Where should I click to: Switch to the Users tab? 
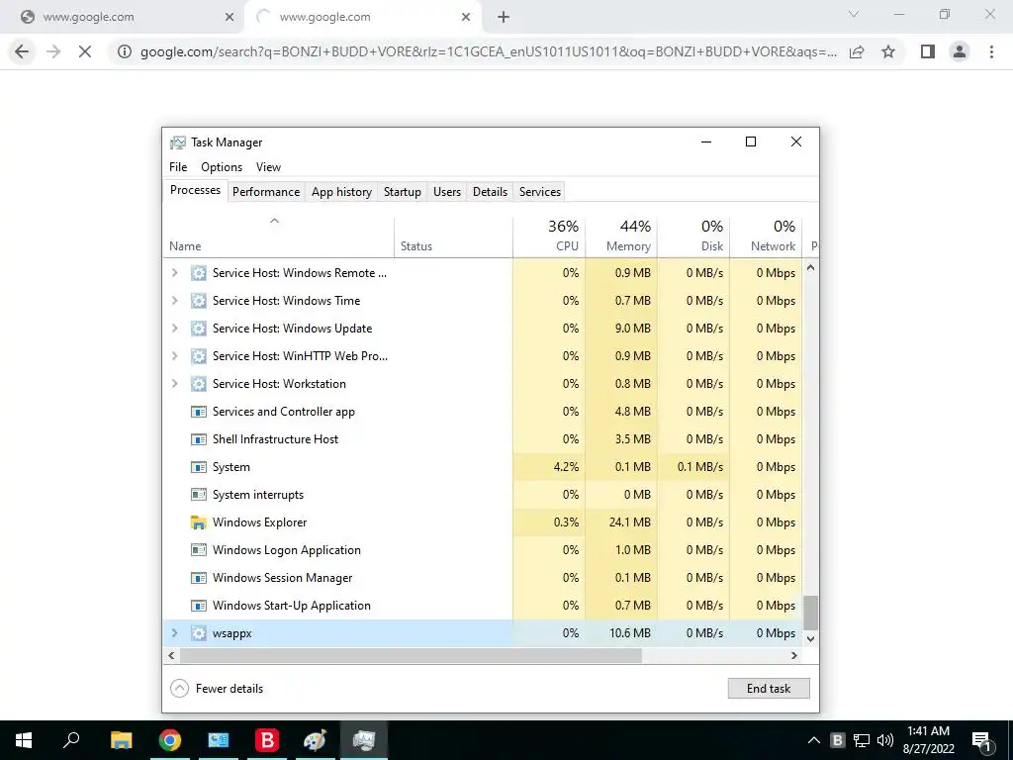point(447,192)
